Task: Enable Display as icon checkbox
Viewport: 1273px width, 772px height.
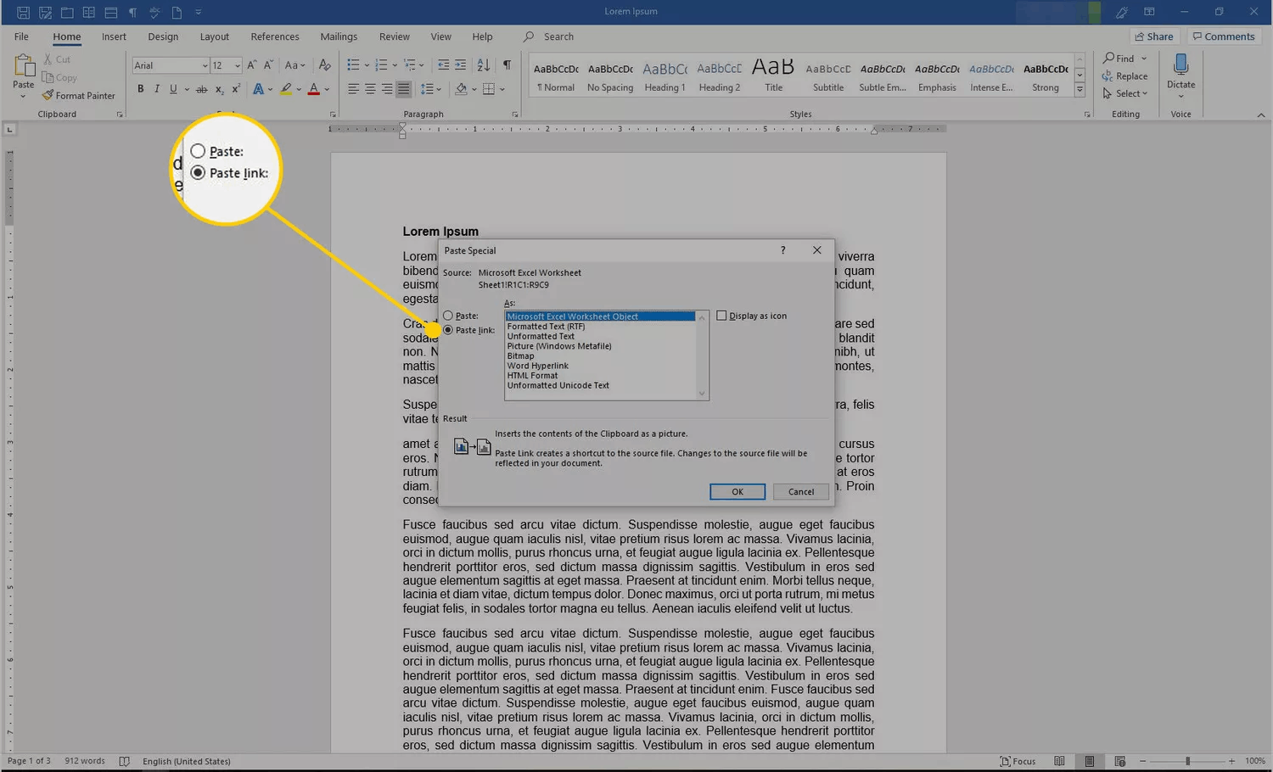Action: [x=721, y=316]
